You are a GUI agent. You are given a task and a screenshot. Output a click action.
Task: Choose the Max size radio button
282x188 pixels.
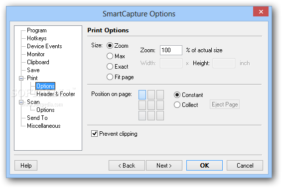[x=110, y=56]
